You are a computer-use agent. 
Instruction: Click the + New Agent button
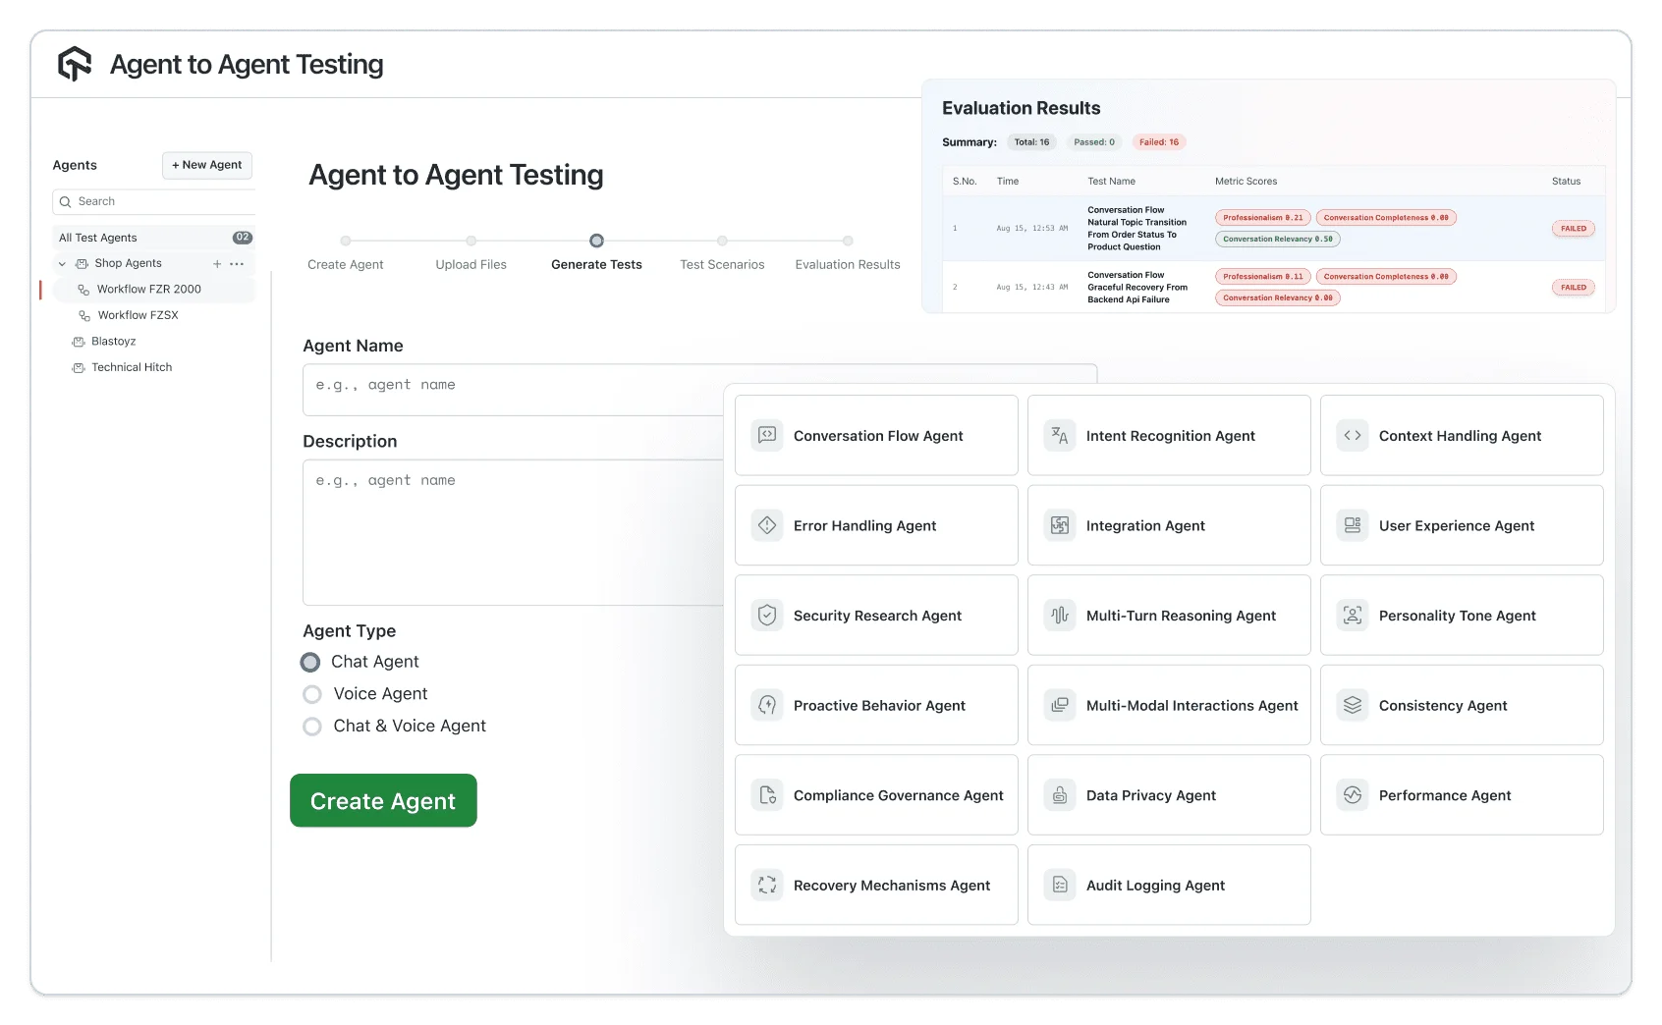coord(206,165)
